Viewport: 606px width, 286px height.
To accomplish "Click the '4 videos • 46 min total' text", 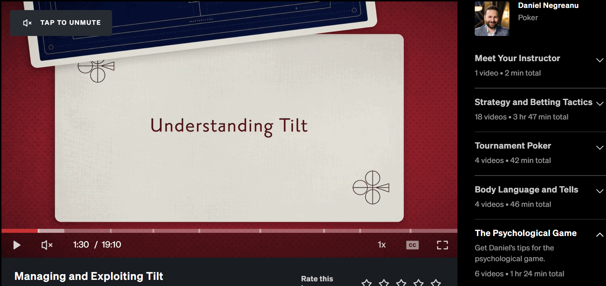I will pos(513,204).
